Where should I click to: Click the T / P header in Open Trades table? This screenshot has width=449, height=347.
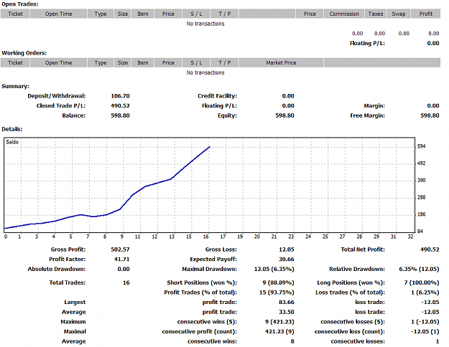pyautogui.click(x=224, y=14)
